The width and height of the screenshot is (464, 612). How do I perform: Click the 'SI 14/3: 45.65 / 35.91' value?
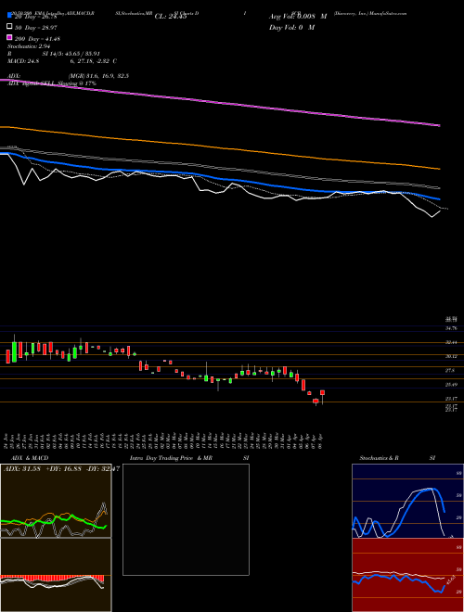click(70, 54)
